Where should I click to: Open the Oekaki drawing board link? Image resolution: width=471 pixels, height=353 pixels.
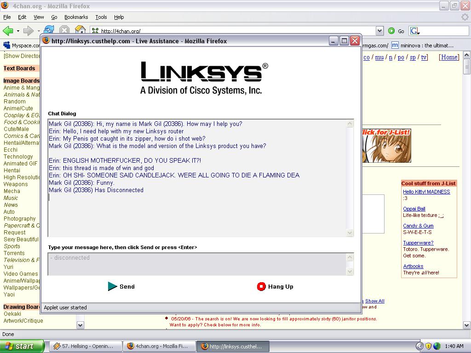click(x=12, y=314)
